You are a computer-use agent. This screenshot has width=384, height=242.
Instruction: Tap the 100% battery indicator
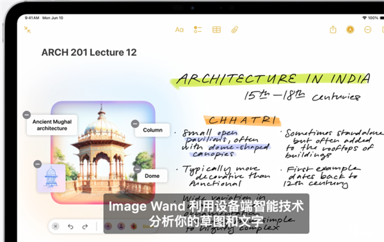[373, 18]
